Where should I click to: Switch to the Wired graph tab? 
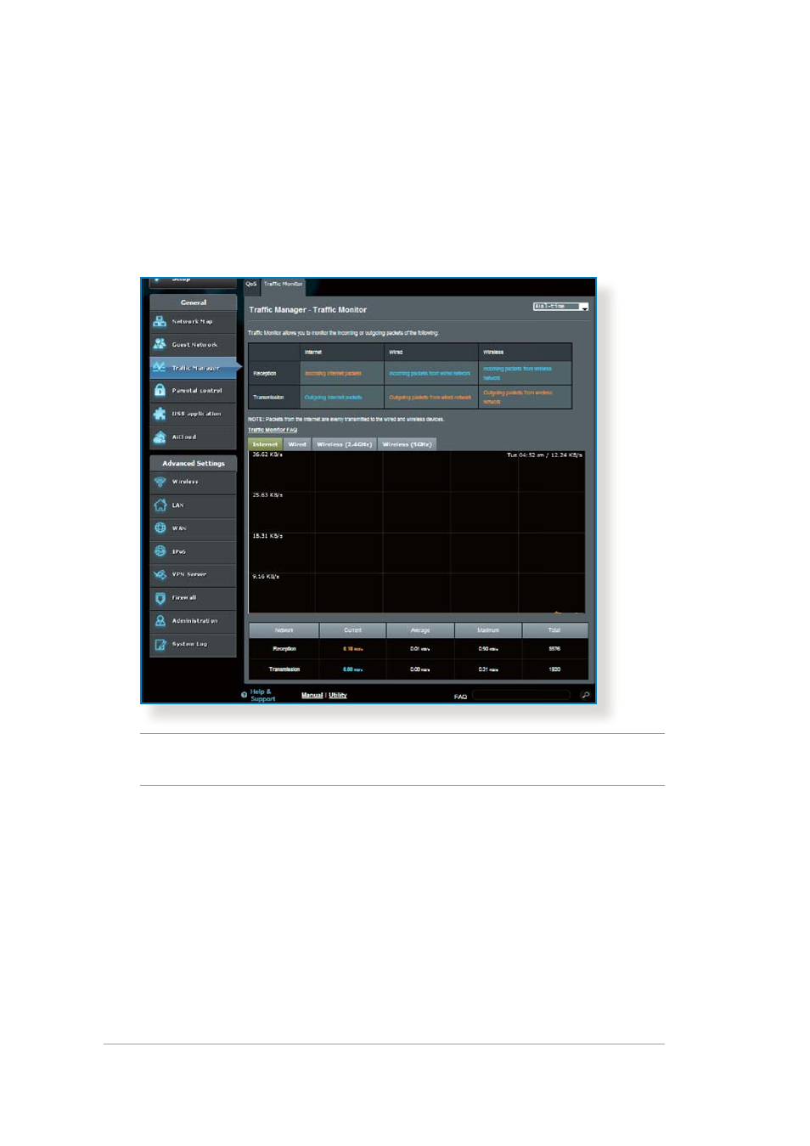(x=297, y=443)
